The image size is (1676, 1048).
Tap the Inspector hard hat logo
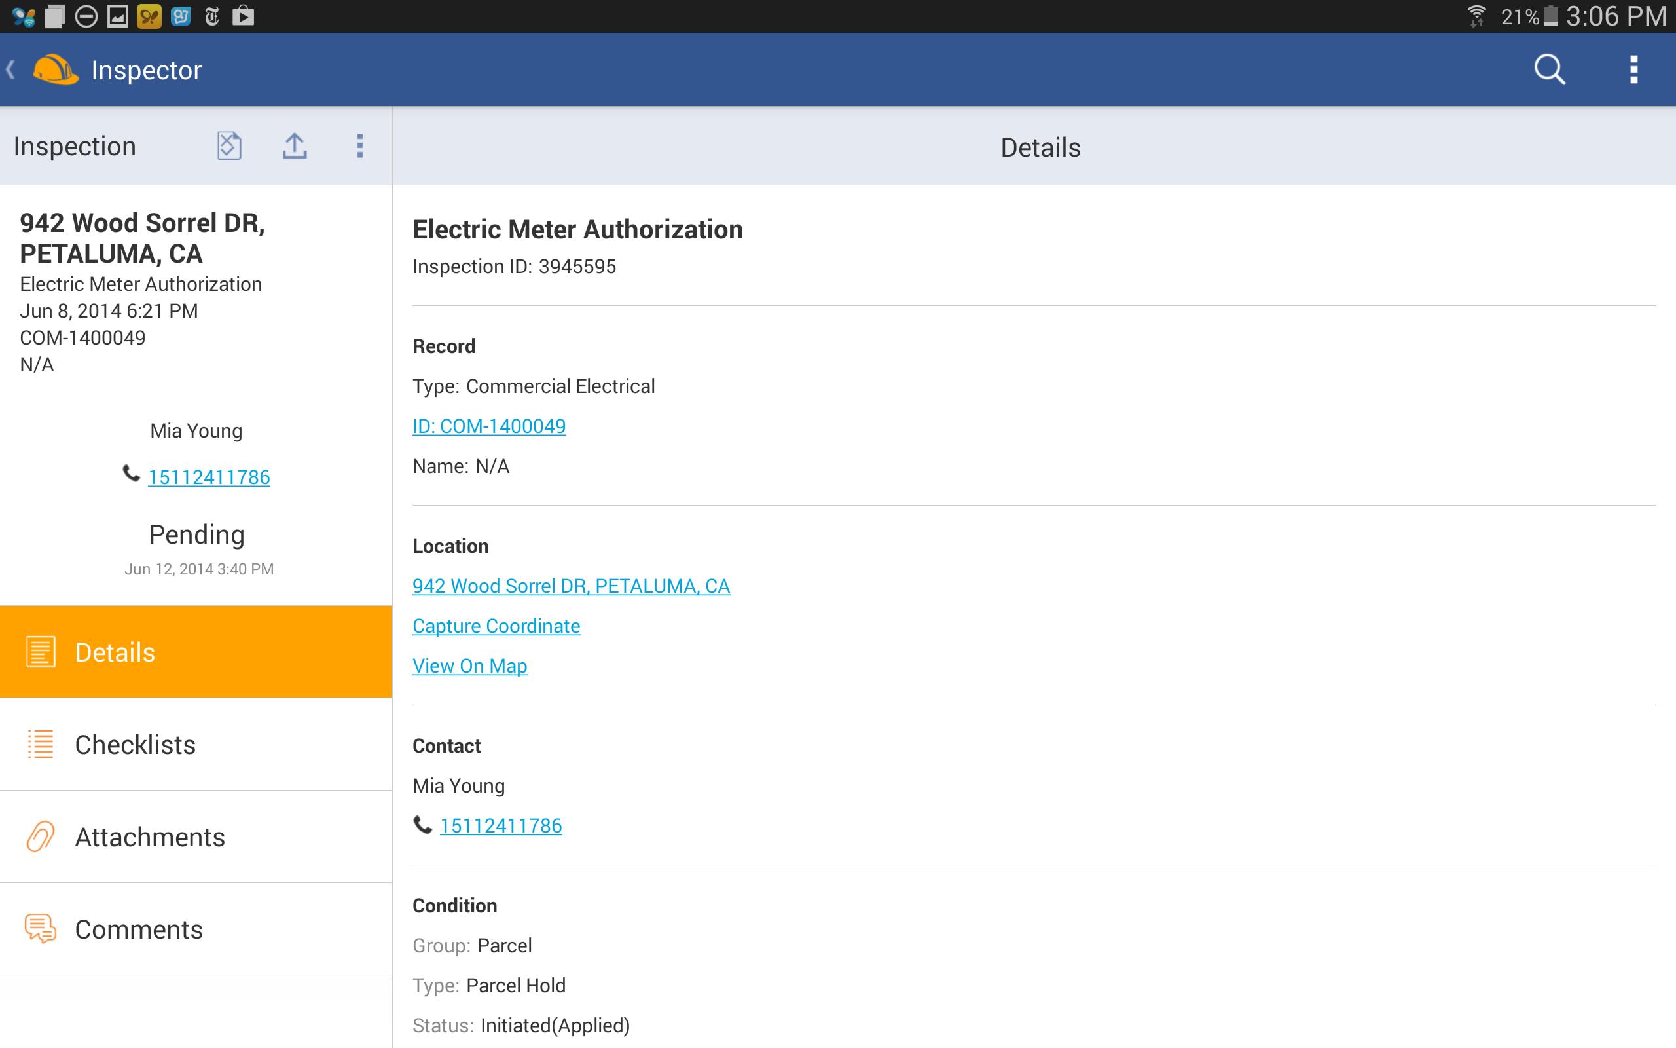pos(56,69)
